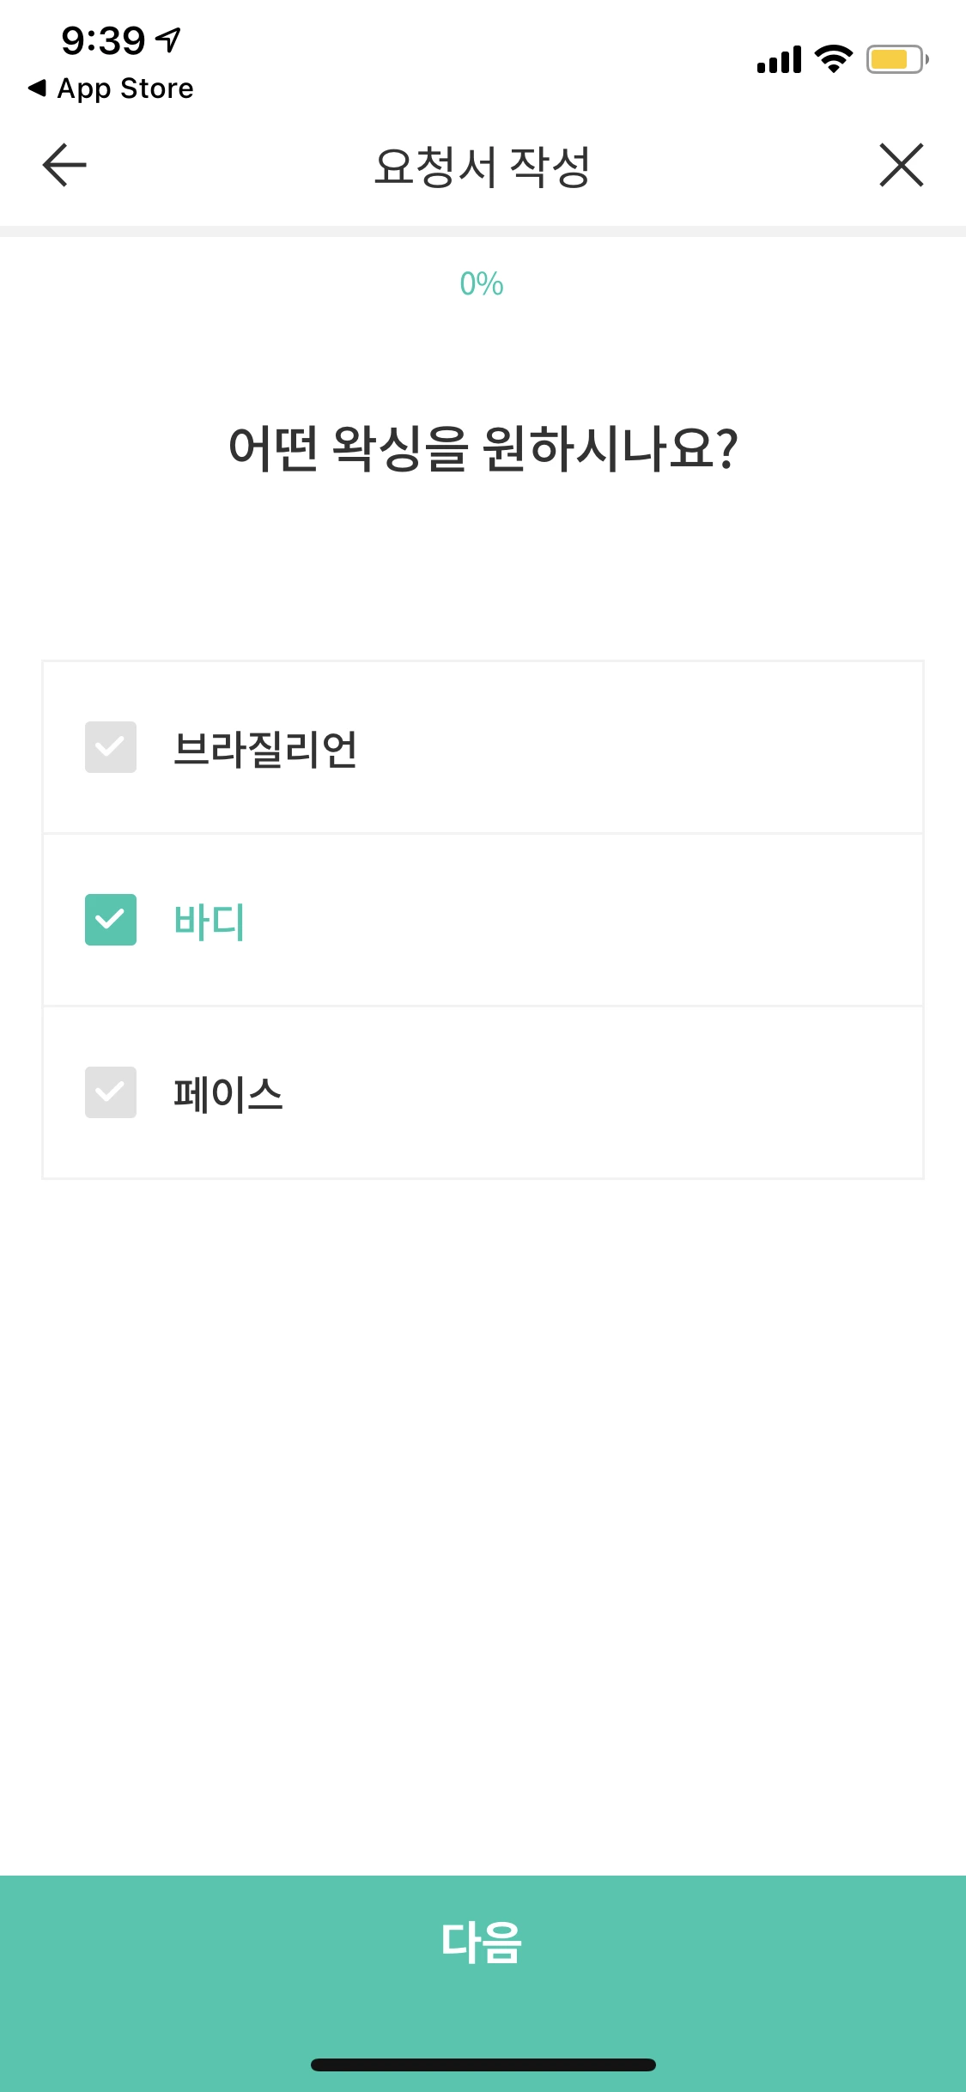Select the 페이스 list row

[483, 1092]
